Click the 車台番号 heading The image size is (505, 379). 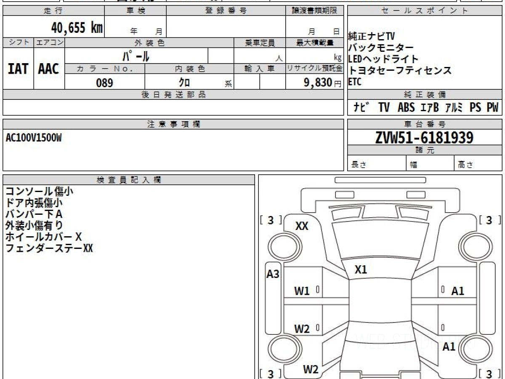(x=425, y=124)
